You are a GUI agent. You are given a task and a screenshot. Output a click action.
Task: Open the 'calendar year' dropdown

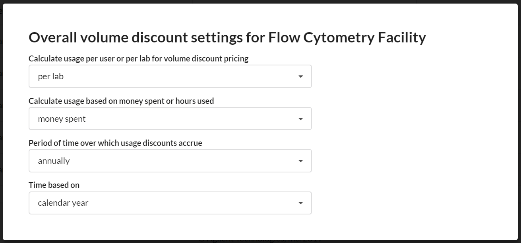[x=170, y=203]
